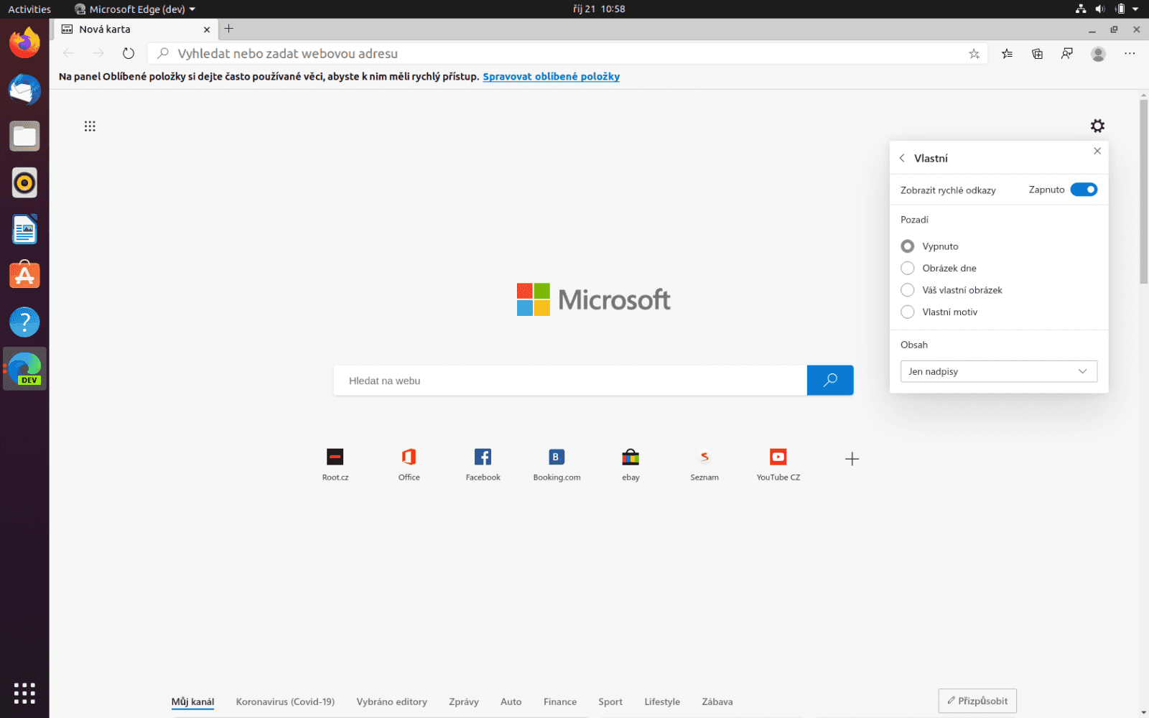Screen dimensions: 1149x718
Task: Open Spravovat oblíbené položky link
Action: point(551,76)
